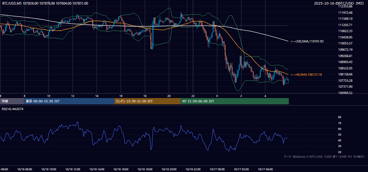Click hour tick 12 under price chart
368x172 pixels.
(73, 96)
